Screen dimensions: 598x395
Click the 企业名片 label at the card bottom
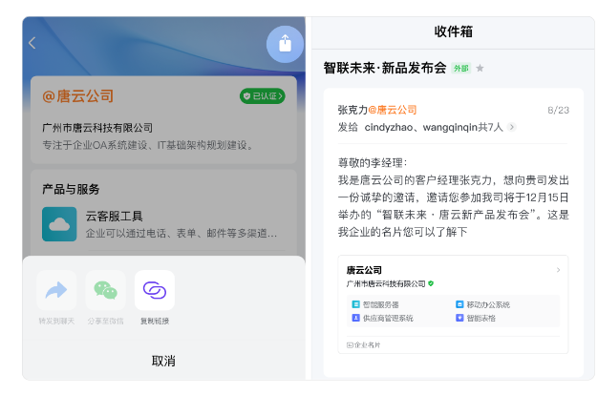click(x=364, y=343)
